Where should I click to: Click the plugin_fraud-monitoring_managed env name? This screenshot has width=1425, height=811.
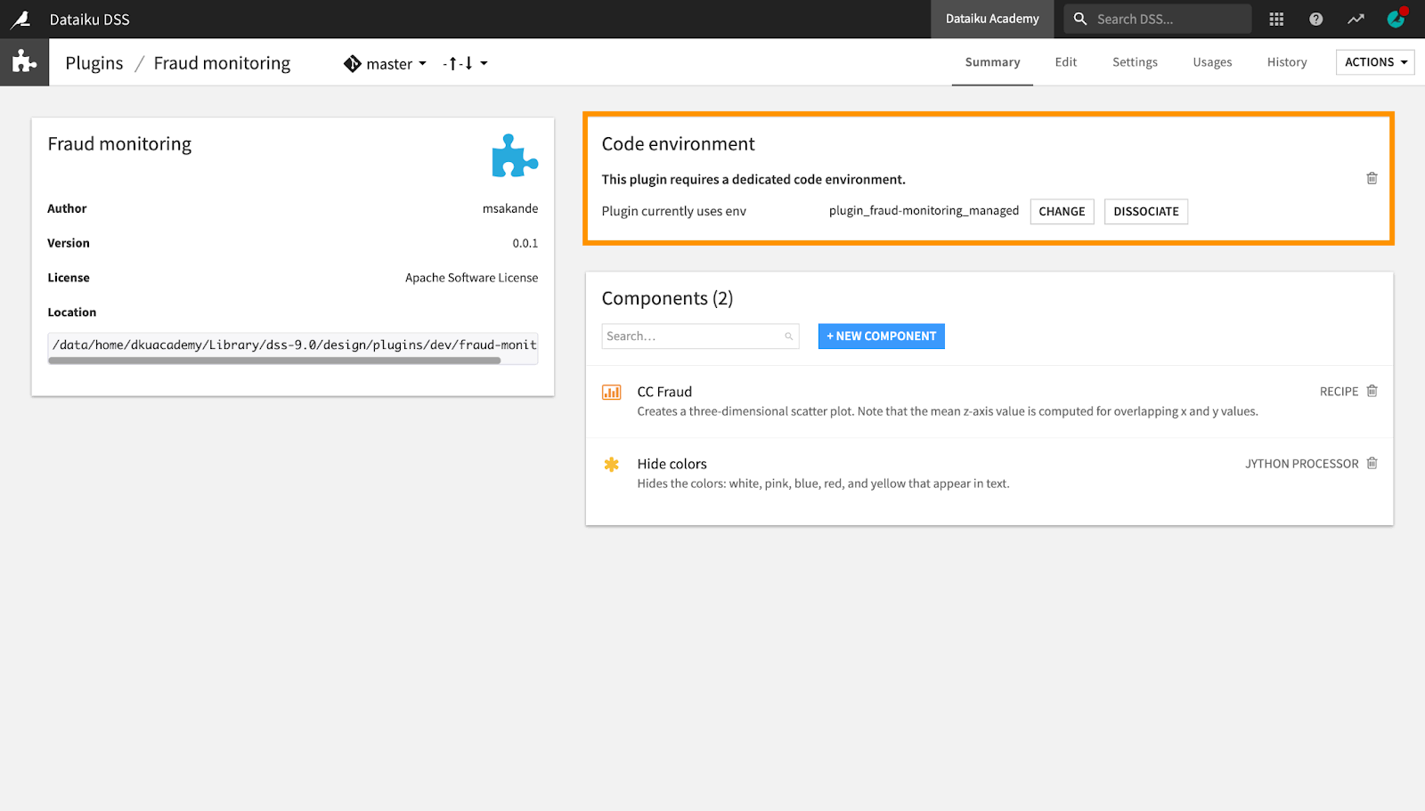924,211
